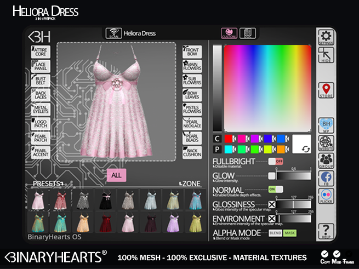Switch to the Custom palette tab
This screenshot has height=269, width=359.
[229, 33]
